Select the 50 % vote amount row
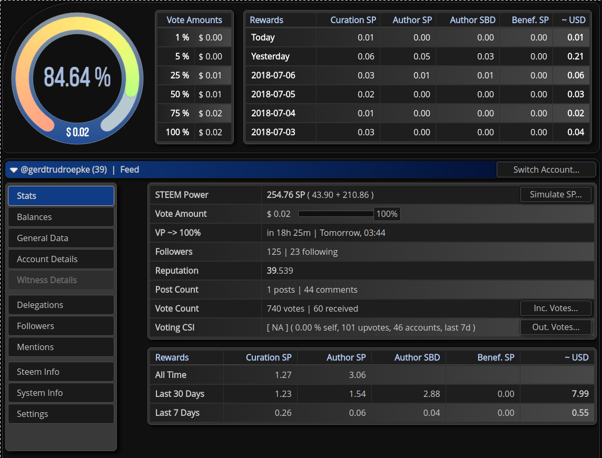This screenshot has width=602, height=458. [194, 94]
